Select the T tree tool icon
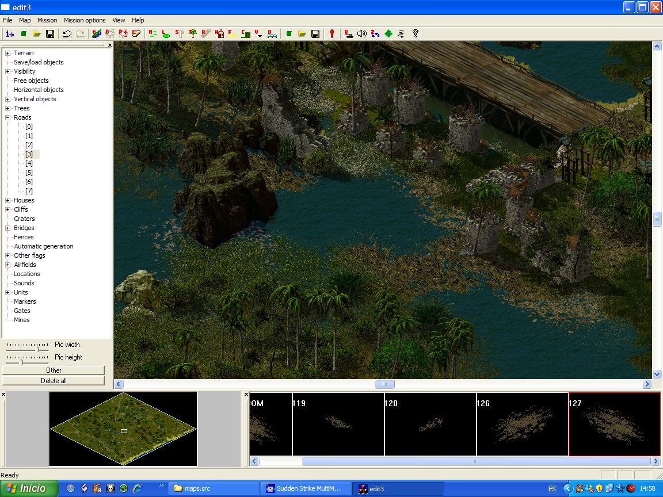The width and height of the screenshot is (663, 497). (192, 34)
